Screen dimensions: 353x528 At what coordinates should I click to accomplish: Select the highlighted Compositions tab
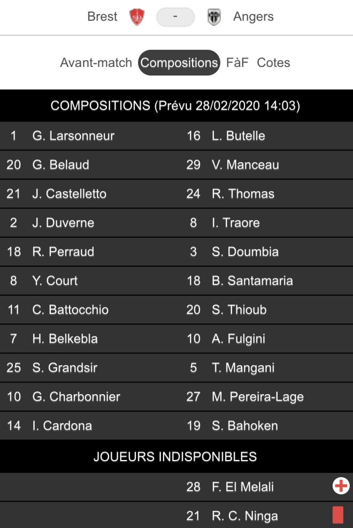point(179,63)
